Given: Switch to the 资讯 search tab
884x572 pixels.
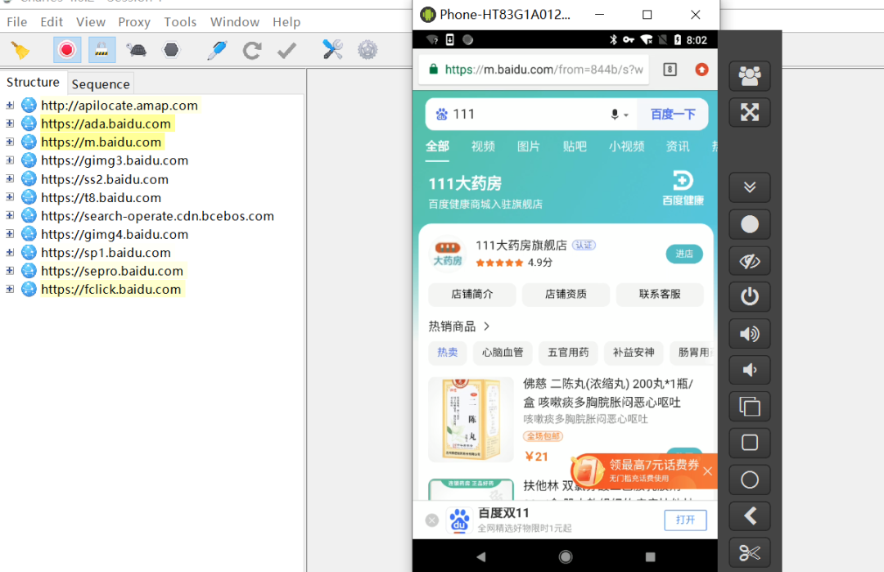Looking at the screenshot, I should (678, 146).
